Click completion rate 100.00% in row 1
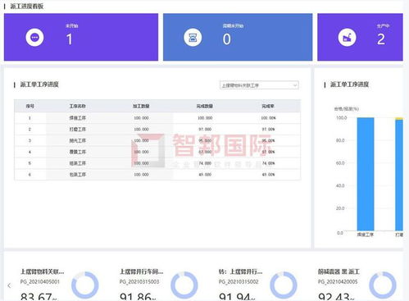The width and height of the screenshot is (409, 301). click(x=268, y=118)
